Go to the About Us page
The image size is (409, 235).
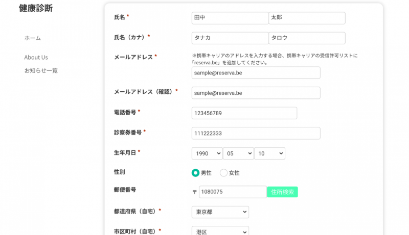click(x=36, y=58)
